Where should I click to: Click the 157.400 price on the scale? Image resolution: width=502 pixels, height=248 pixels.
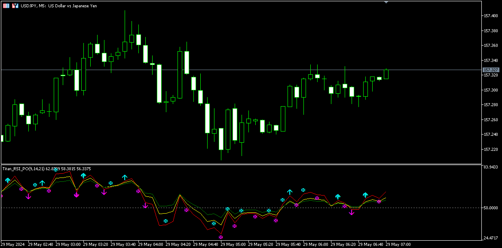pyautogui.click(x=490, y=16)
